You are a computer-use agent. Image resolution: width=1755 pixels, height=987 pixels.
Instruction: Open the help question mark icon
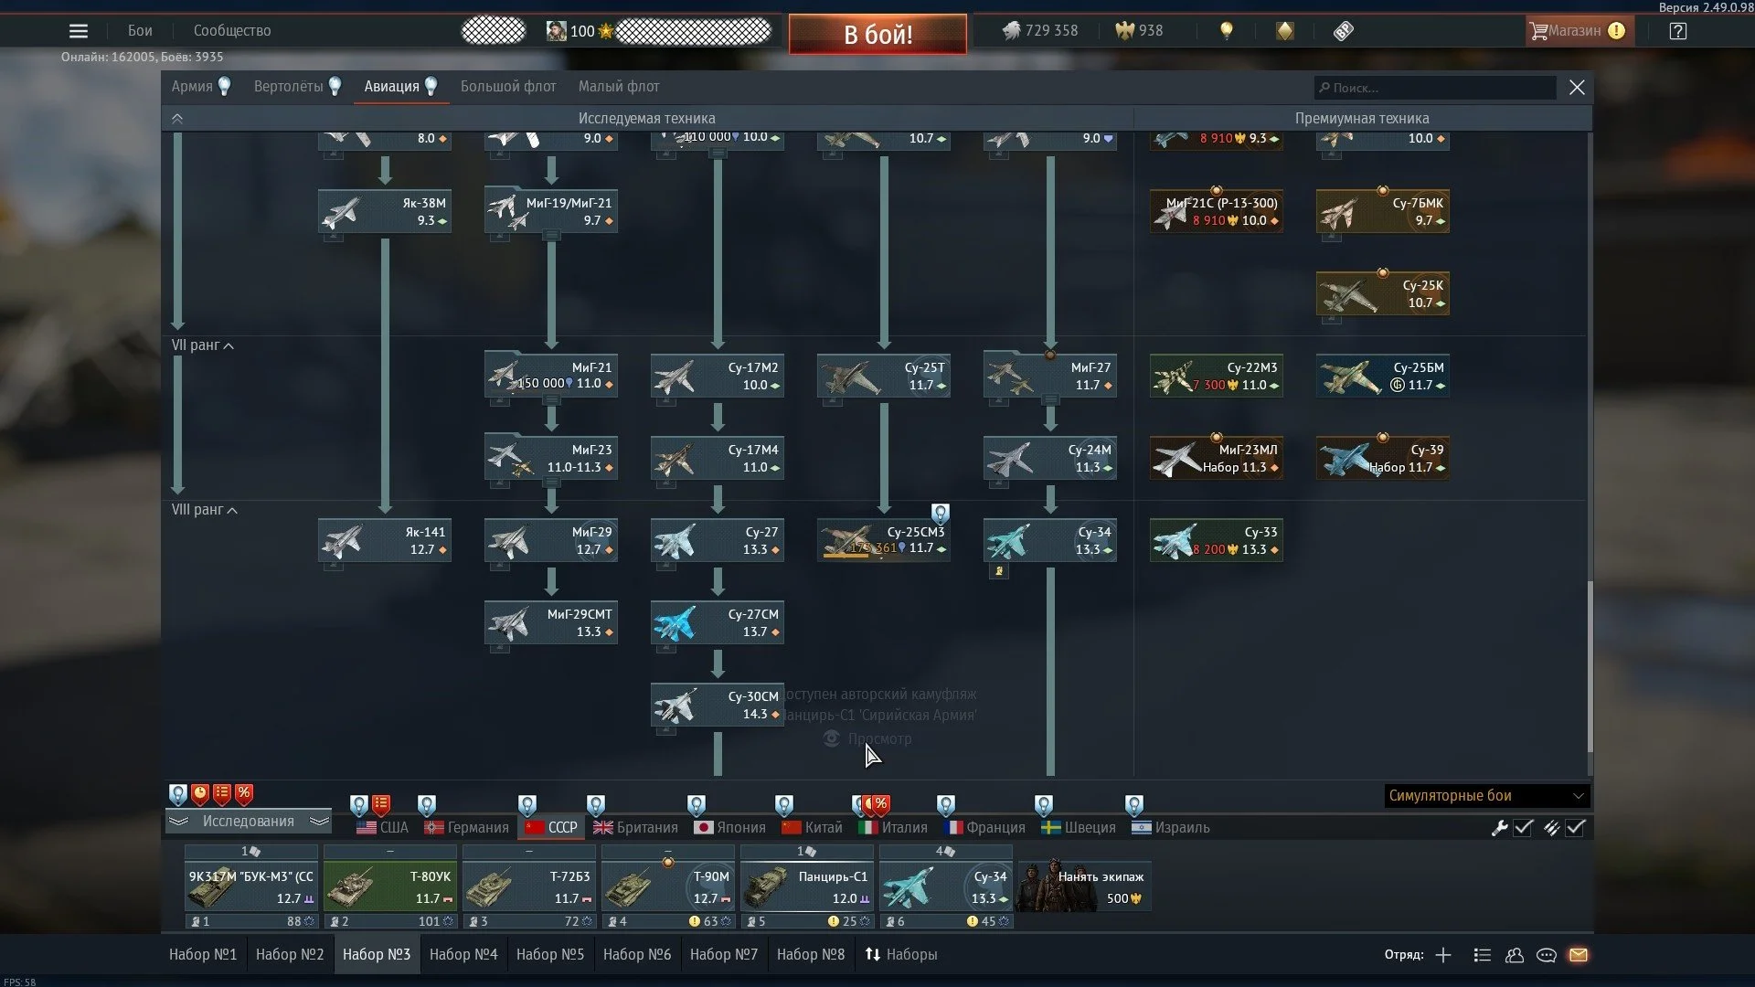point(1677,31)
